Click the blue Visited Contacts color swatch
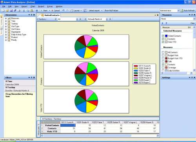The image size is (196, 142). (x=166, y=36)
